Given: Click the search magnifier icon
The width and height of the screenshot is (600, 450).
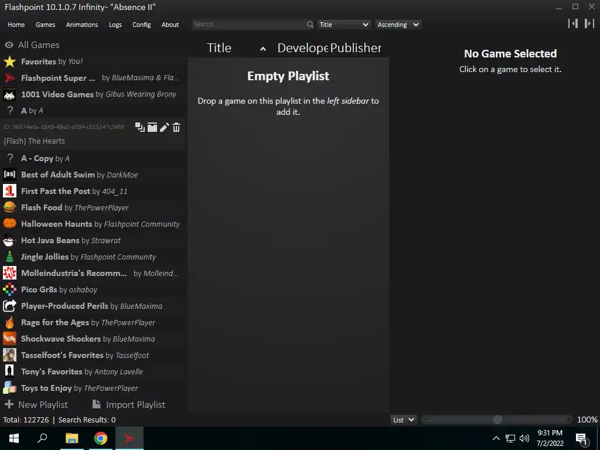Looking at the screenshot, I should (310, 25).
